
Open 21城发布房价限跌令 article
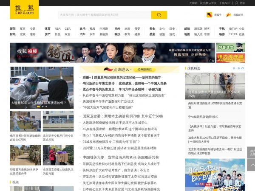tap(111, 142)
